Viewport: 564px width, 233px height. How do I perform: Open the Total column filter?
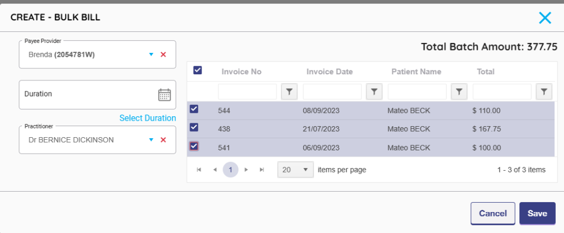pyautogui.click(x=544, y=91)
